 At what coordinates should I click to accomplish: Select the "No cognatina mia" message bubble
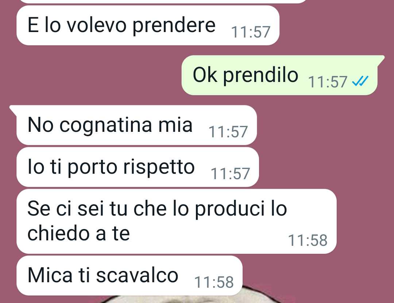[x=137, y=125]
